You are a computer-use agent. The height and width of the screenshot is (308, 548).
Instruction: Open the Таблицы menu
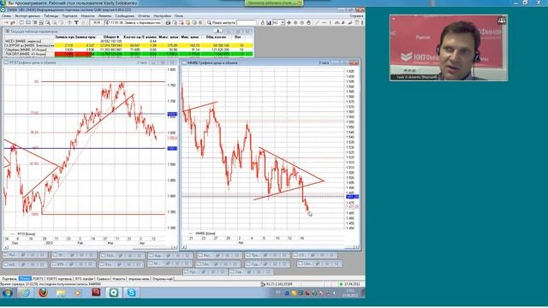pos(51,16)
